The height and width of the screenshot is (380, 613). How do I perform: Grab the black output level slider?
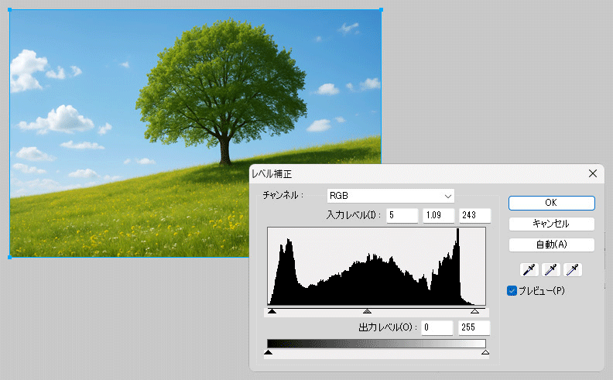268,353
